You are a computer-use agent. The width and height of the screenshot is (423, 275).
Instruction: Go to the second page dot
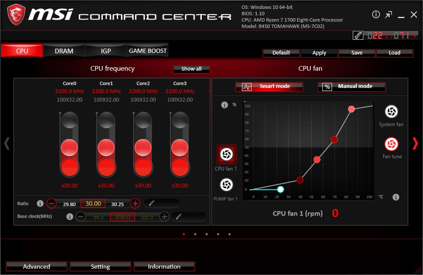(x=195, y=234)
